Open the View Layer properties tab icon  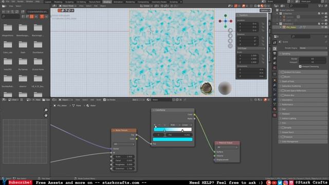[275, 58]
